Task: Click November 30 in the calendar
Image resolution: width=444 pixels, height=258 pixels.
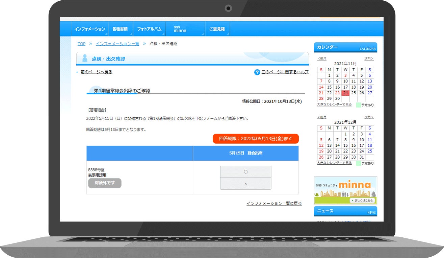Action: coord(337,99)
